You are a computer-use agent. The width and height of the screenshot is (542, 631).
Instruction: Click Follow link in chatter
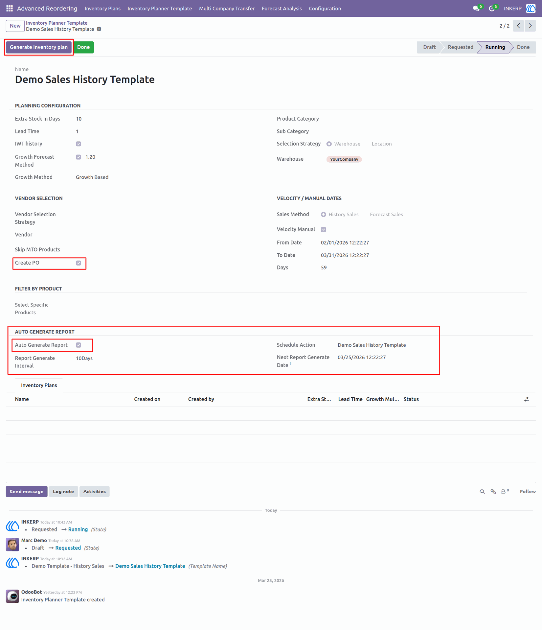click(528, 492)
